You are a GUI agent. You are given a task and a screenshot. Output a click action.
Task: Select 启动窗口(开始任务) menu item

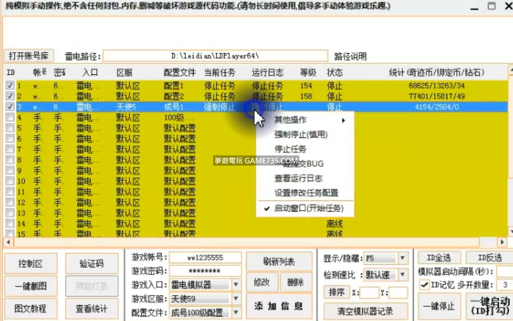pos(308,208)
